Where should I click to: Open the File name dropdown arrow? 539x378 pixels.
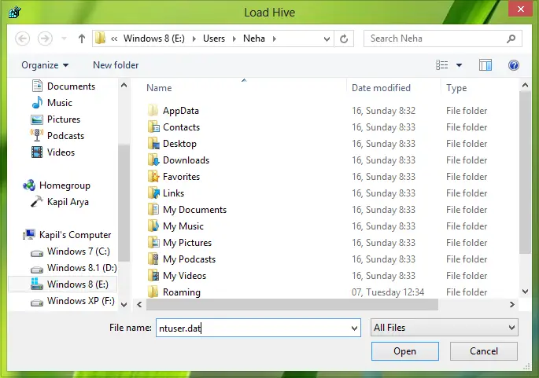point(354,328)
